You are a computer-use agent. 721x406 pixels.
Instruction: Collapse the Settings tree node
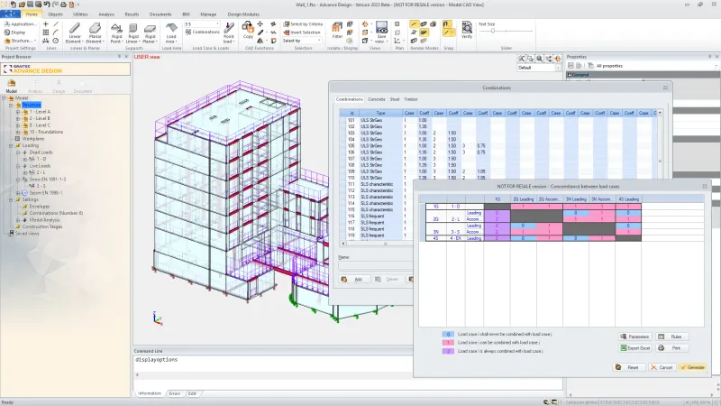(x=11, y=199)
